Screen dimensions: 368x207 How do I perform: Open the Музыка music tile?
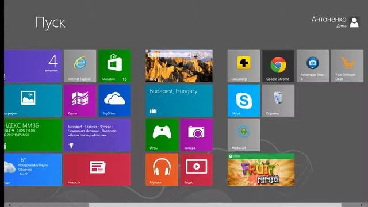(x=162, y=170)
